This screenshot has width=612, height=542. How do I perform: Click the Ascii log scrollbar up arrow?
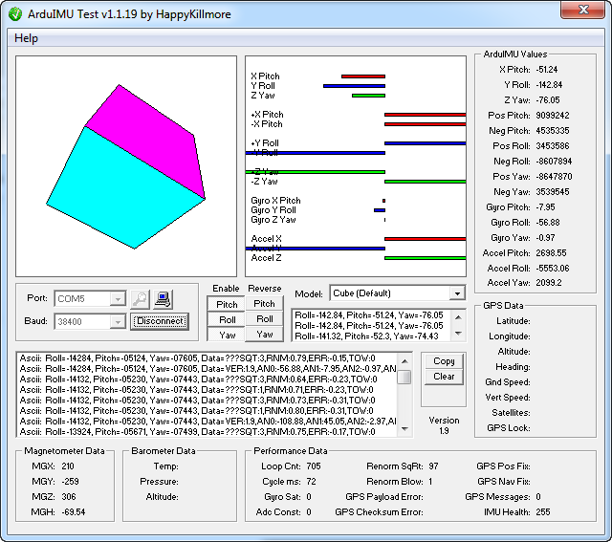click(404, 360)
